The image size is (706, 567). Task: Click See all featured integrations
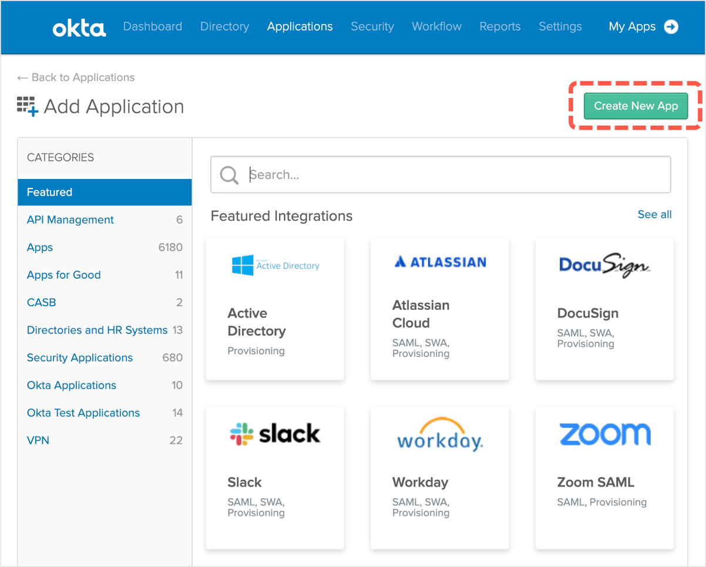click(654, 214)
